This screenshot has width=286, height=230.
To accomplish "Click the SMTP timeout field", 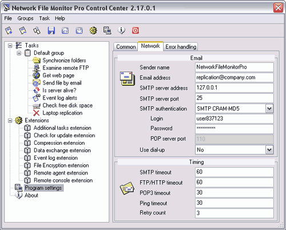I will [x=235, y=172].
